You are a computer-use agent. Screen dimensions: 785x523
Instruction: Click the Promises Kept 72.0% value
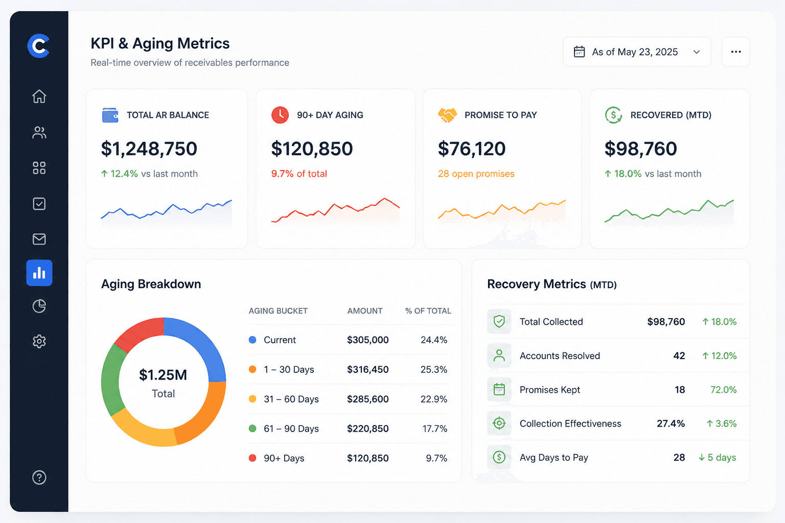click(724, 390)
